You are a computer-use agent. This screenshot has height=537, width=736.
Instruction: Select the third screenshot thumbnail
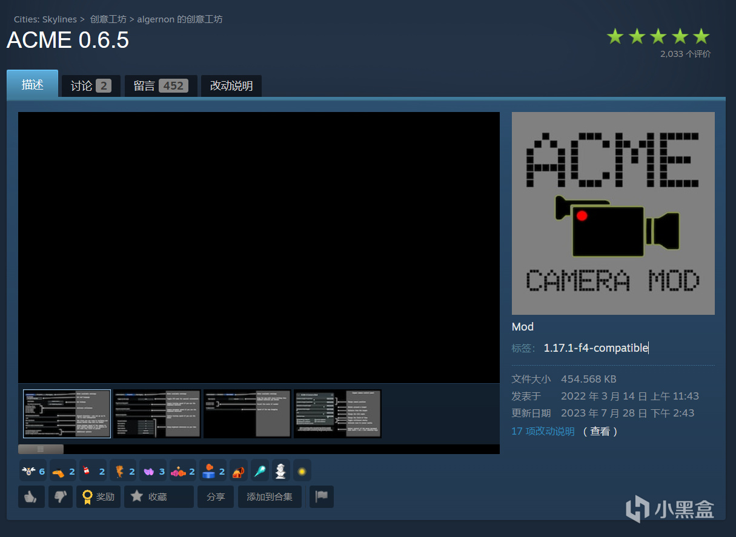pos(247,413)
